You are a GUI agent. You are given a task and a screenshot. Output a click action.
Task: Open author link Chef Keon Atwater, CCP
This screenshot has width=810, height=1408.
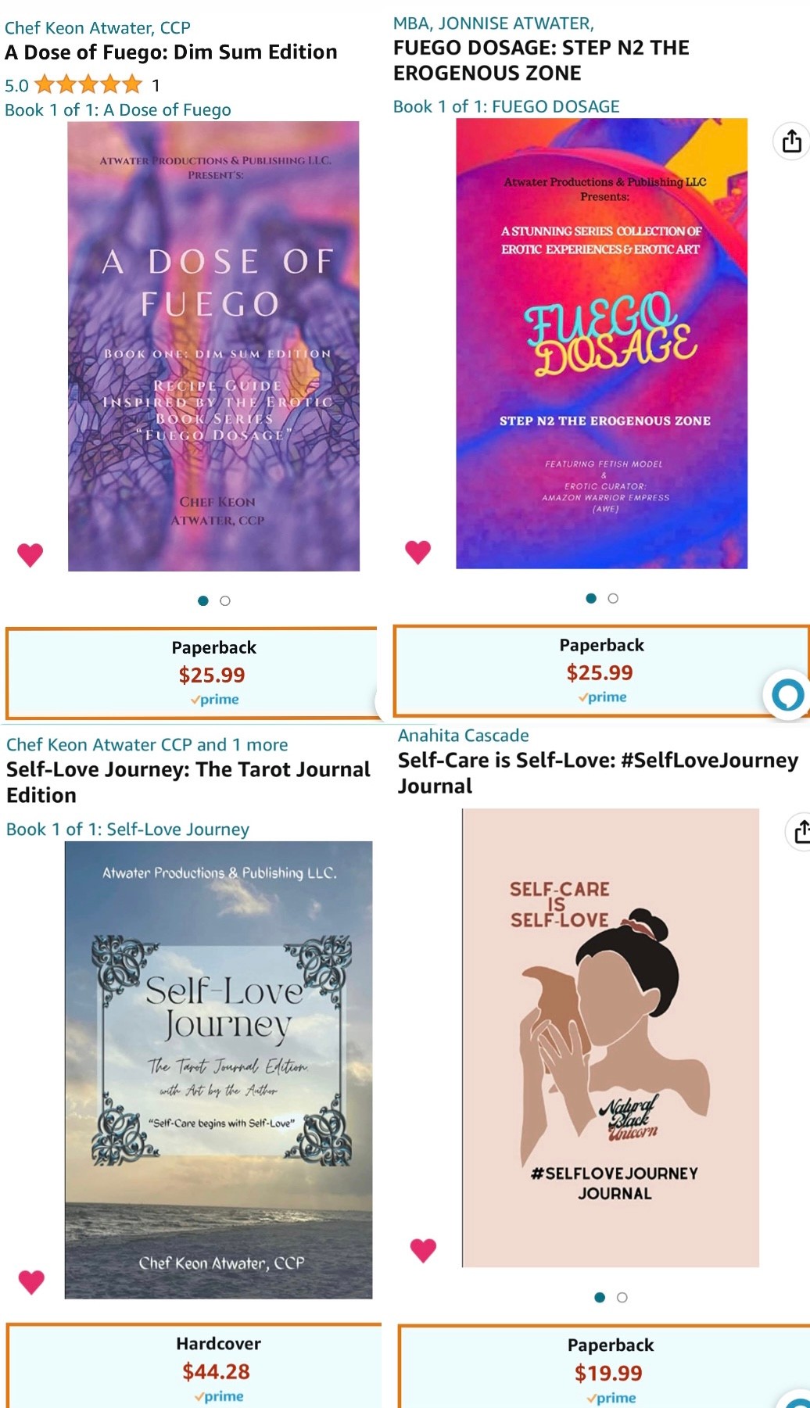98,28
